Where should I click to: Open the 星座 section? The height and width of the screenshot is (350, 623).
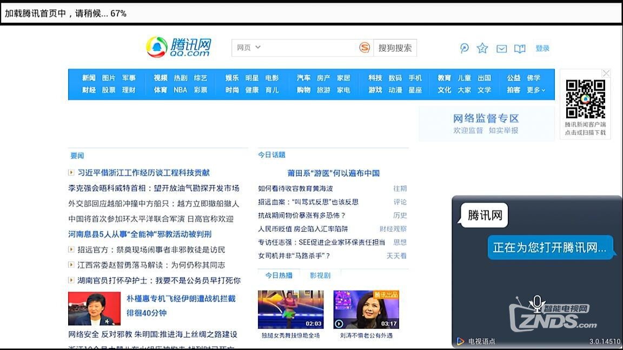pyautogui.click(x=415, y=90)
